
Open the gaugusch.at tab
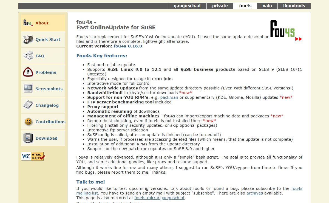tap(187, 6)
